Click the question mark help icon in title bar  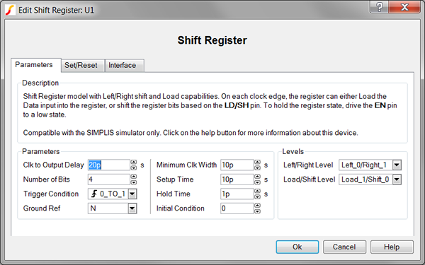tap(380, 7)
